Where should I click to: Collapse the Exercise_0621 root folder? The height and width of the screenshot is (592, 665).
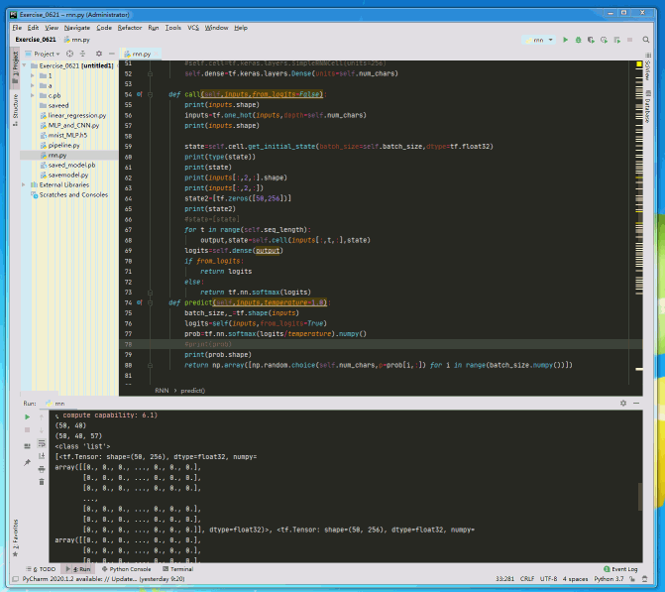[24, 65]
